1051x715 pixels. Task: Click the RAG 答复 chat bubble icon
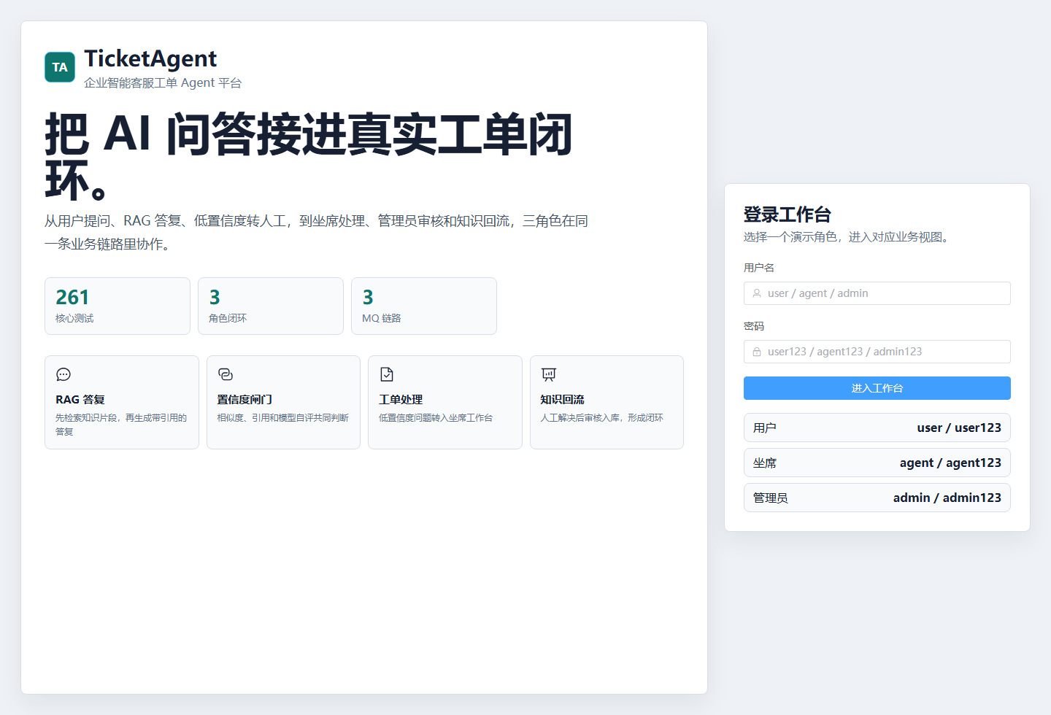(63, 374)
